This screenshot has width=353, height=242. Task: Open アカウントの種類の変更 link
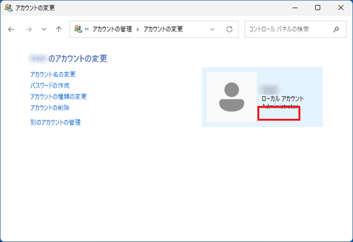click(x=58, y=96)
